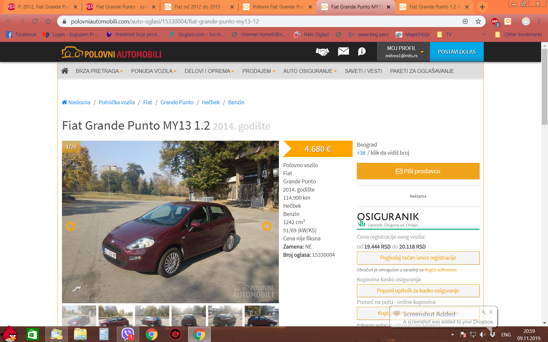Click the info speech bubble icon
The height and width of the screenshot is (342, 548).
[x=362, y=51]
